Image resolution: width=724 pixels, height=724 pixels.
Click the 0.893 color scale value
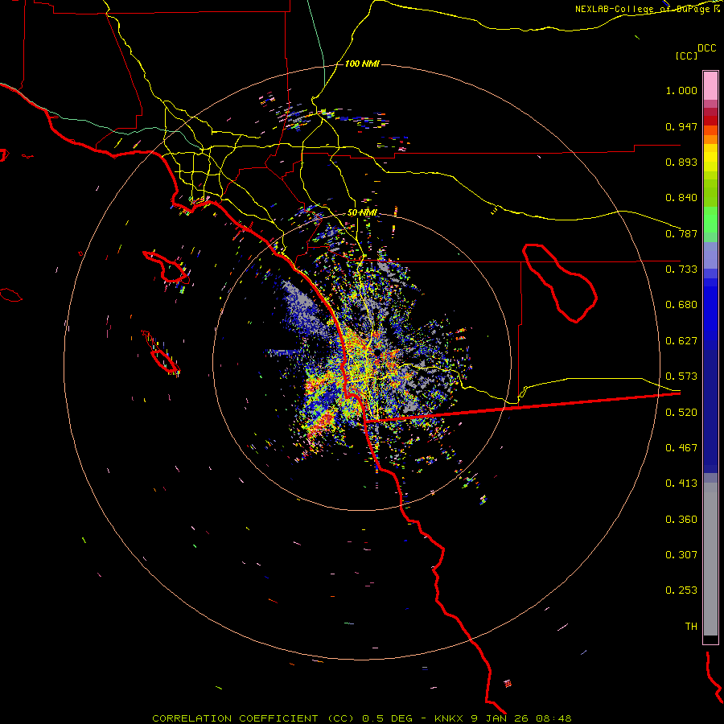[681, 162]
